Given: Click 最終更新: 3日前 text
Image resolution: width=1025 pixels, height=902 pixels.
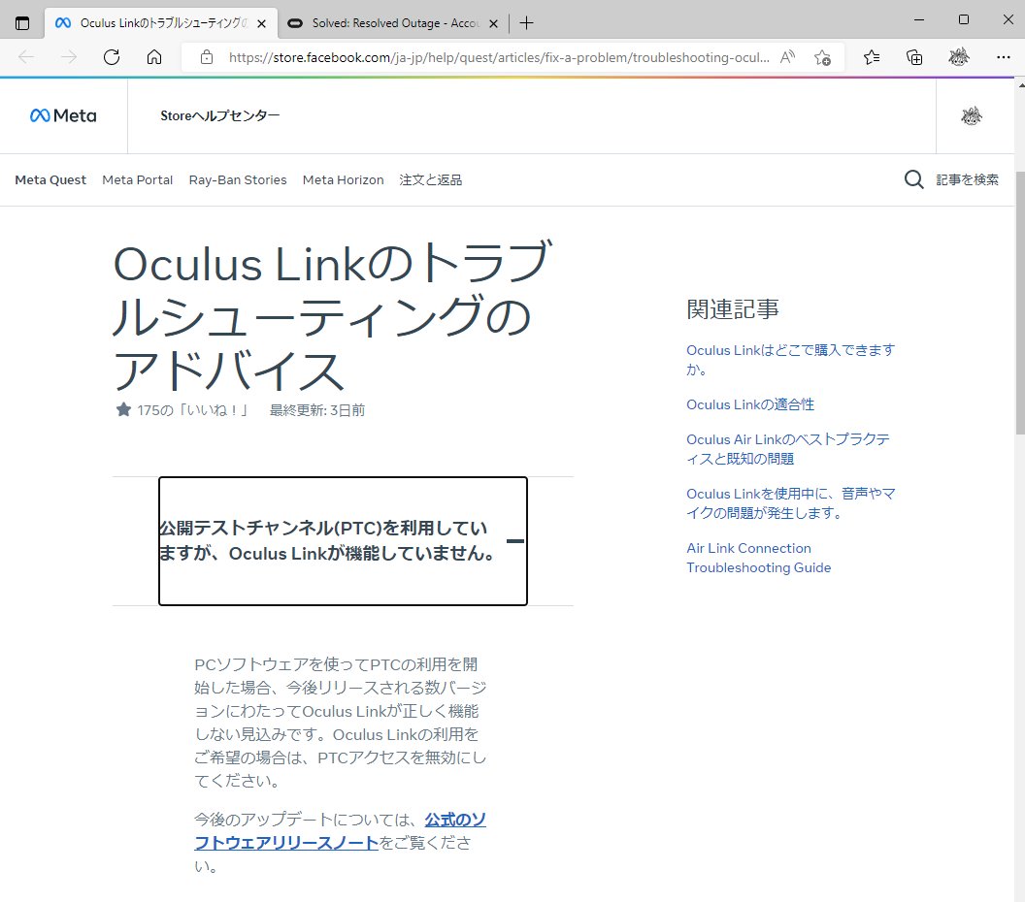Looking at the screenshot, I should tap(317, 410).
